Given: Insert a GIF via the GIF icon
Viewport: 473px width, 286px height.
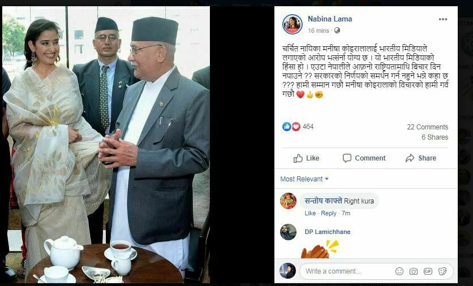Looking at the screenshot, I should point(428,271).
